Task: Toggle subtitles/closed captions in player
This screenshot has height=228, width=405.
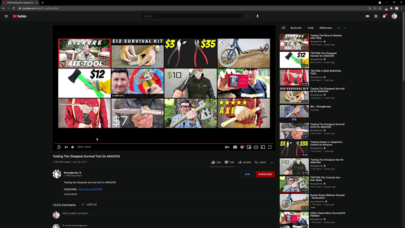Action: pos(235,147)
